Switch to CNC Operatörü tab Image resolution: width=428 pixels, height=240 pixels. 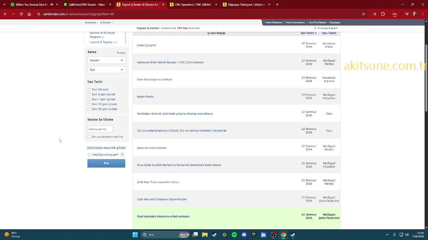194,5
